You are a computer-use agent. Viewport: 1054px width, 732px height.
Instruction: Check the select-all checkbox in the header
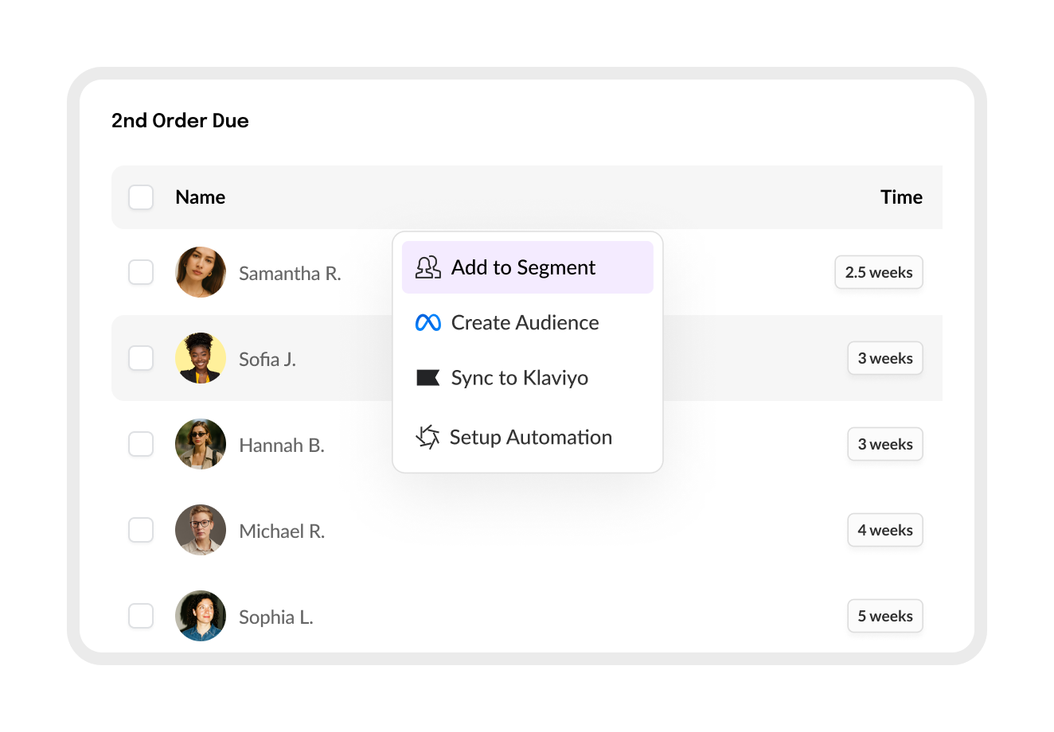pos(141,197)
